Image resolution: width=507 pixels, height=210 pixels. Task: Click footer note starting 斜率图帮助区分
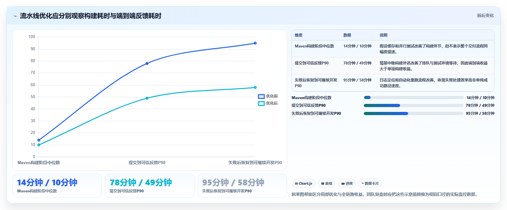(384, 194)
